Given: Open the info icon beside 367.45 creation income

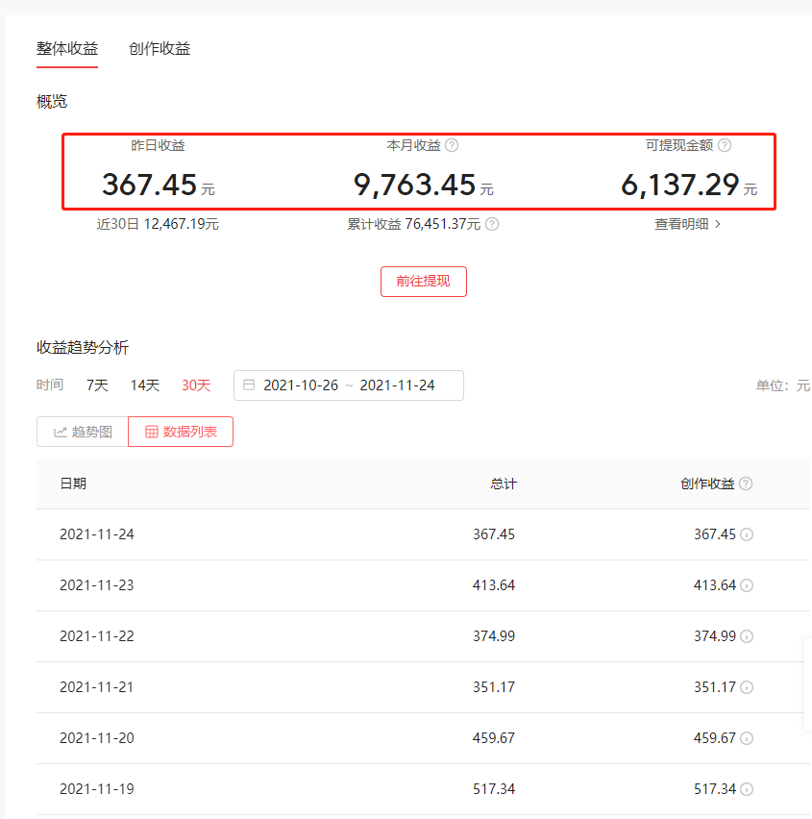Looking at the screenshot, I should point(749,534).
